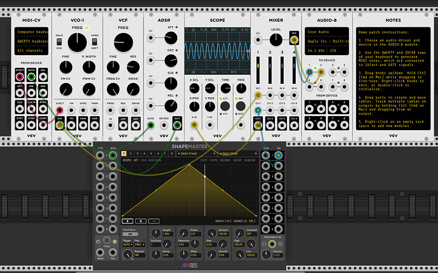Click the ShapeMaster INVERT button
The width and height of the screenshot is (438, 273).
point(237,161)
